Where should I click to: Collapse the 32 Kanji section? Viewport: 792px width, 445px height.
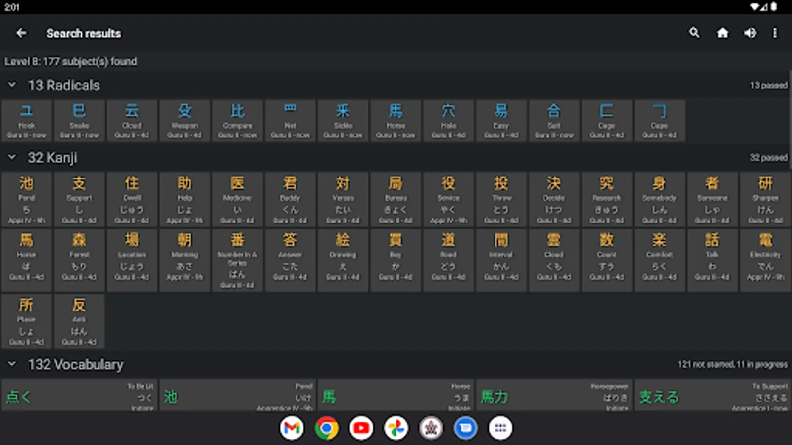coord(12,158)
